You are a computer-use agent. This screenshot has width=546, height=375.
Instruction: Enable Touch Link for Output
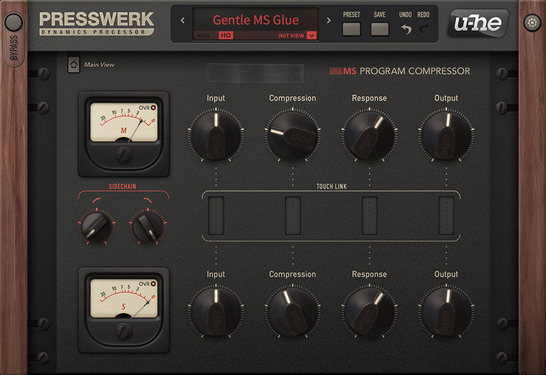coord(446,216)
